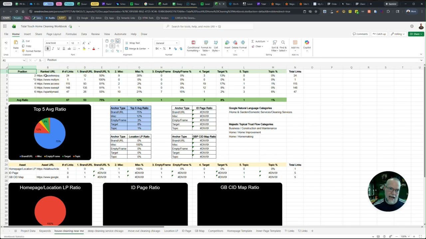This screenshot has height=239, width=426.
Task: Click the Paste clipboard icon
Action: click(x=16, y=42)
